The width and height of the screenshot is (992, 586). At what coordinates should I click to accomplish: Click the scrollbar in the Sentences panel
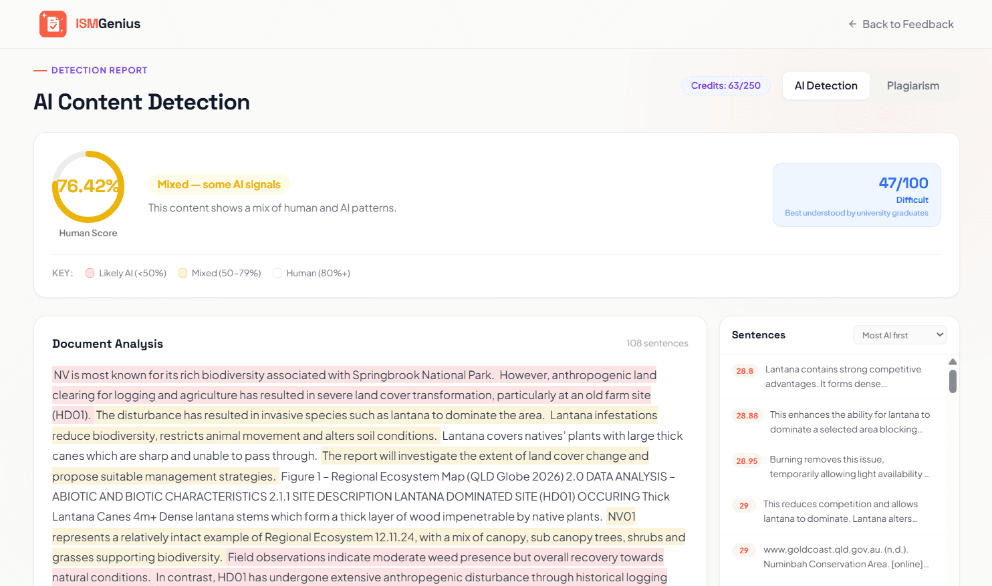tap(953, 380)
